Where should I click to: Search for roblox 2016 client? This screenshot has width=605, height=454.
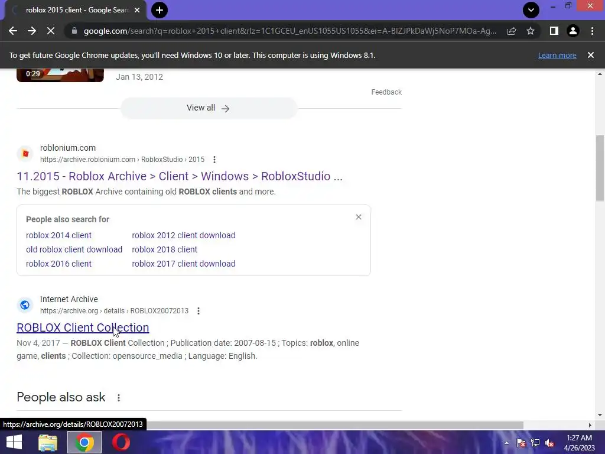click(58, 264)
